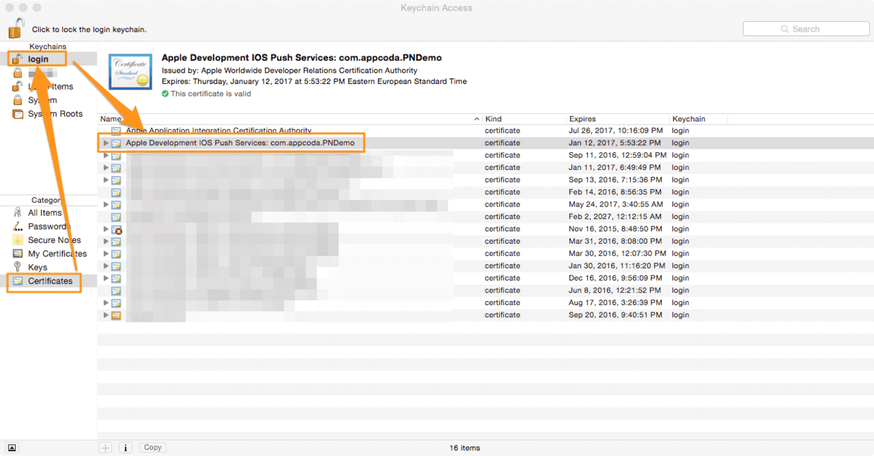Image resolution: width=874 pixels, height=456 pixels.
Task: Click the '16 items' status text
Action: tap(464, 448)
